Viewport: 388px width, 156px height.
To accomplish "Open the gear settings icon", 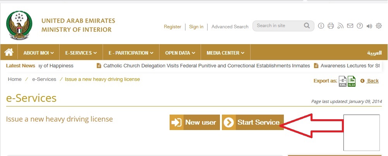I will click(x=379, y=26).
